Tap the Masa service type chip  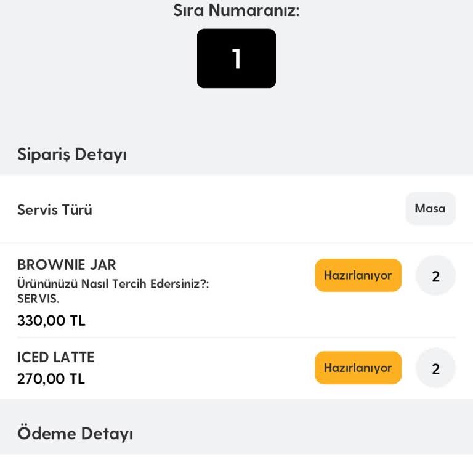430,209
